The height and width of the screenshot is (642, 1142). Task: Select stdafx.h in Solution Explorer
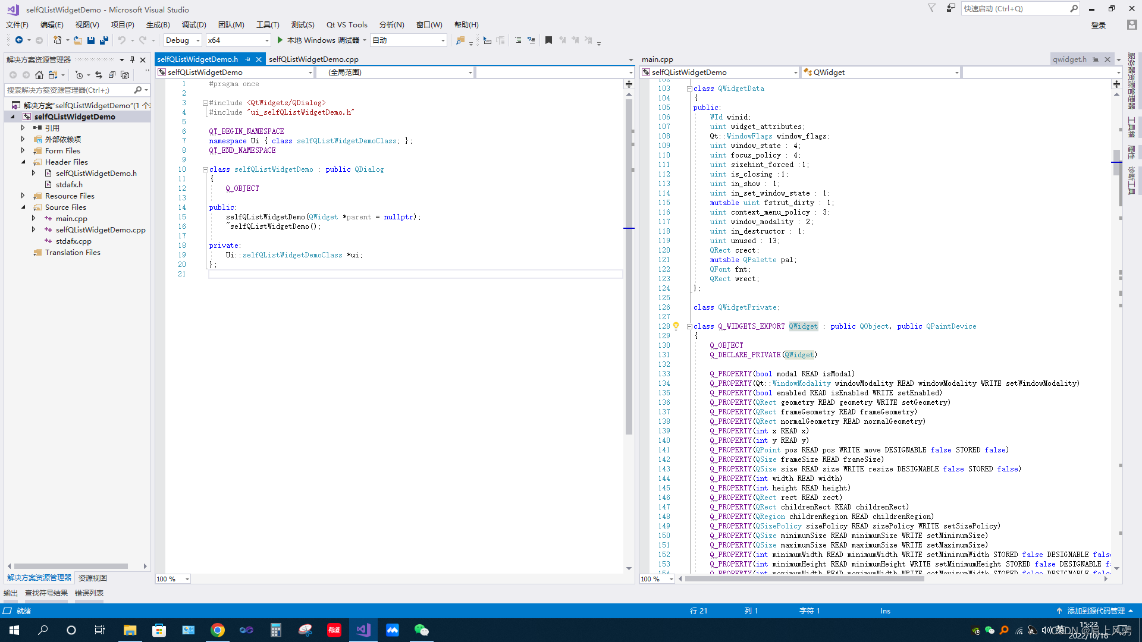(69, 184)
